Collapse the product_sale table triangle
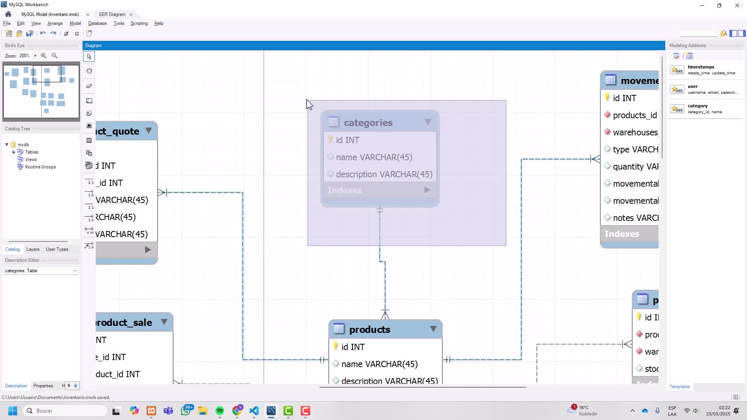Image resolution: width=747 pixels, height=420 pixels. (x=164, y=322)
